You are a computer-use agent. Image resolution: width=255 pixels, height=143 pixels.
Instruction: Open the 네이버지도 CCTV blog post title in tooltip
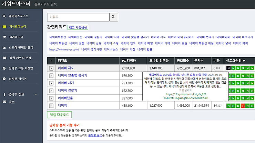[x=178, y=75]
